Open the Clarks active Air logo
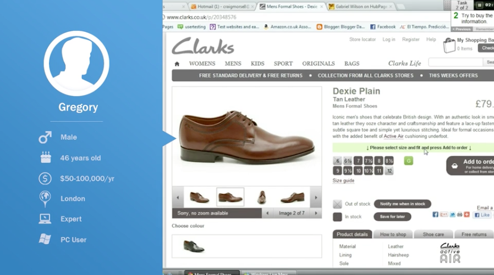494x275 pixels. tap(450, 252)
